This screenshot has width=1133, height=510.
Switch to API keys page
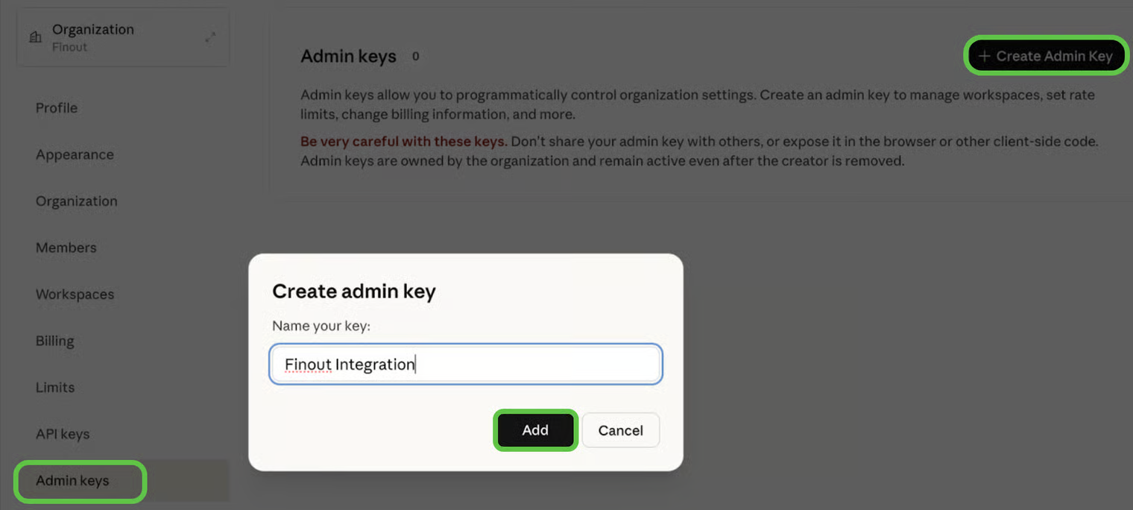[x=63, y=434]
